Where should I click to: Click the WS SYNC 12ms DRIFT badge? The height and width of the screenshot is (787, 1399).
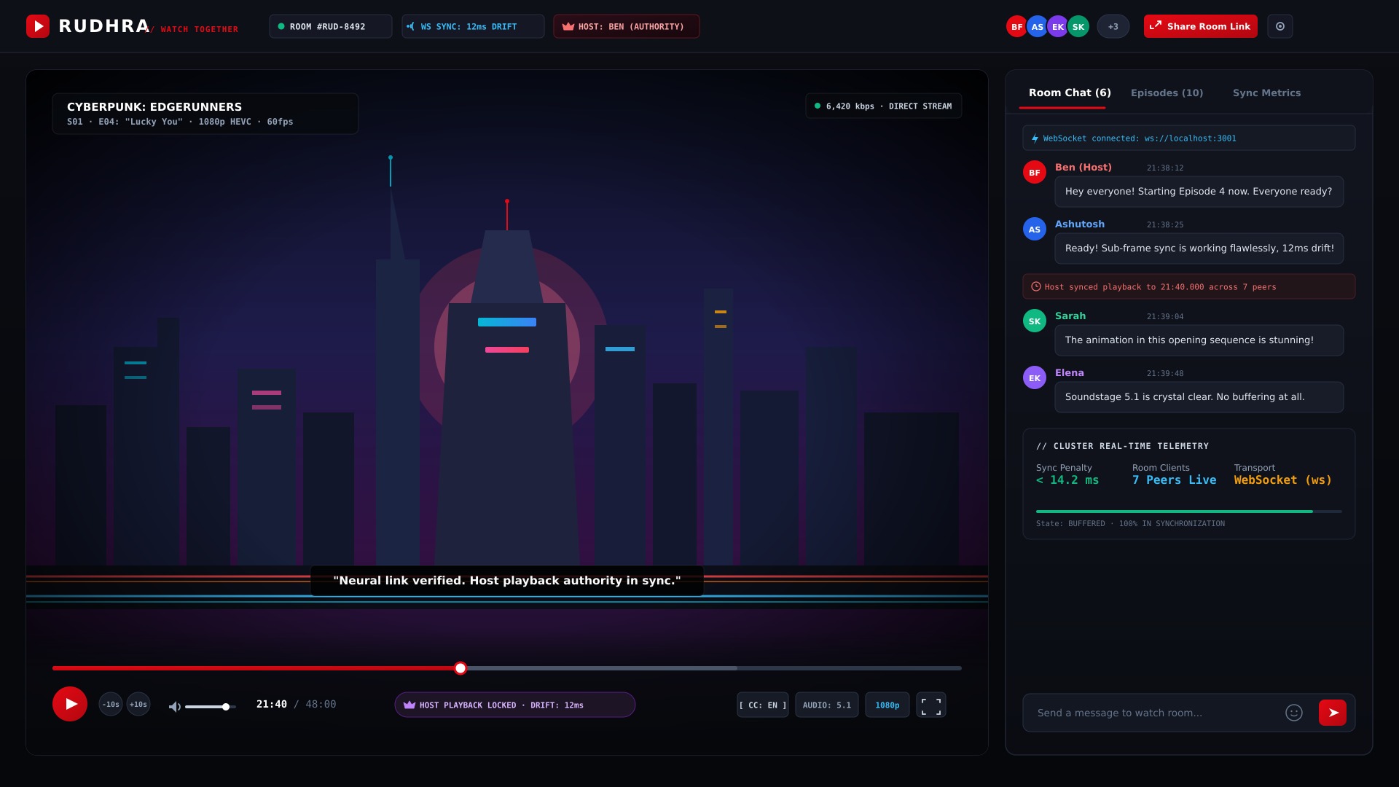point(472,26)
